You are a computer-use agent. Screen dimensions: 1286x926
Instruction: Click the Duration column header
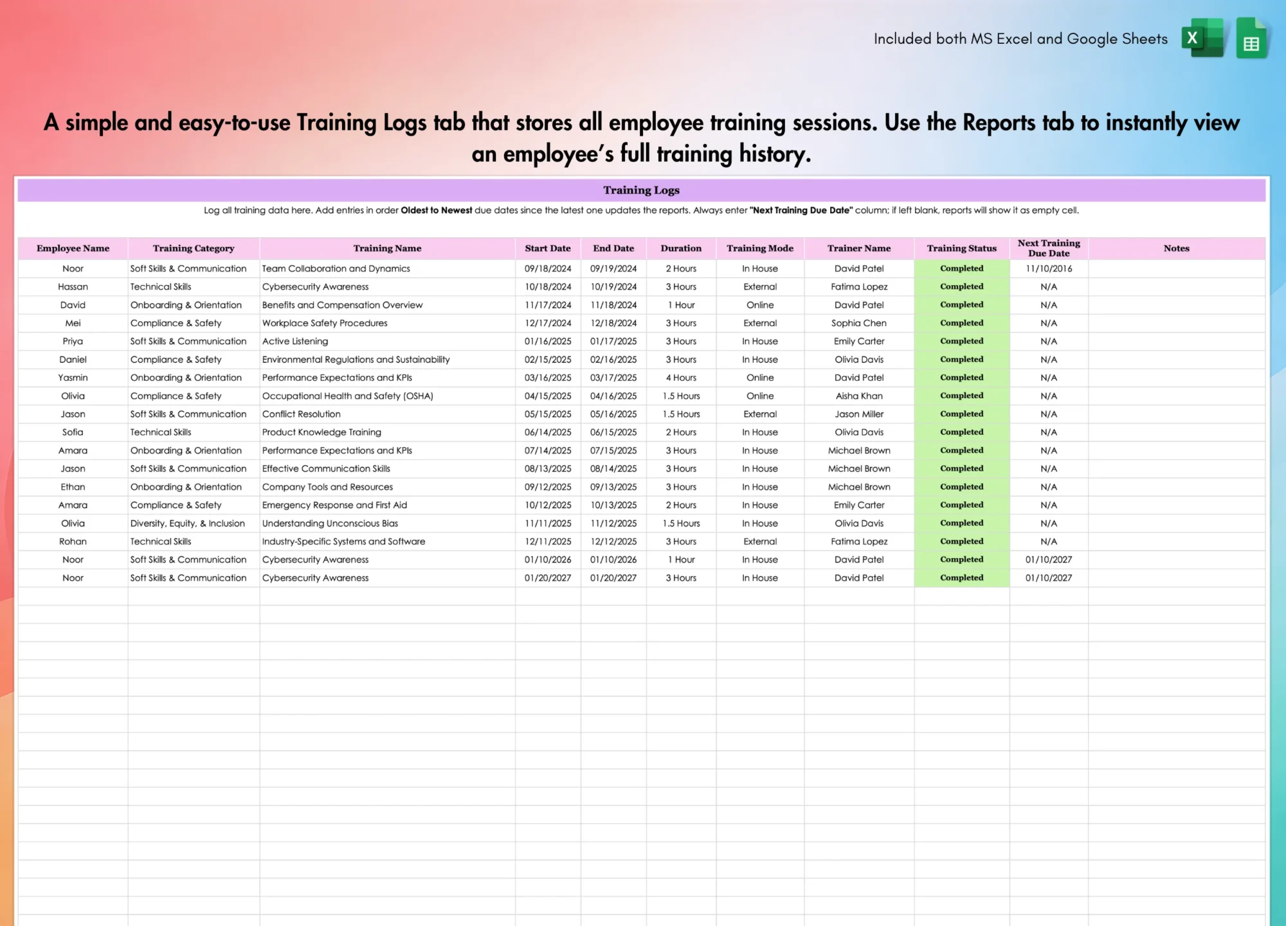pos(681,248)
